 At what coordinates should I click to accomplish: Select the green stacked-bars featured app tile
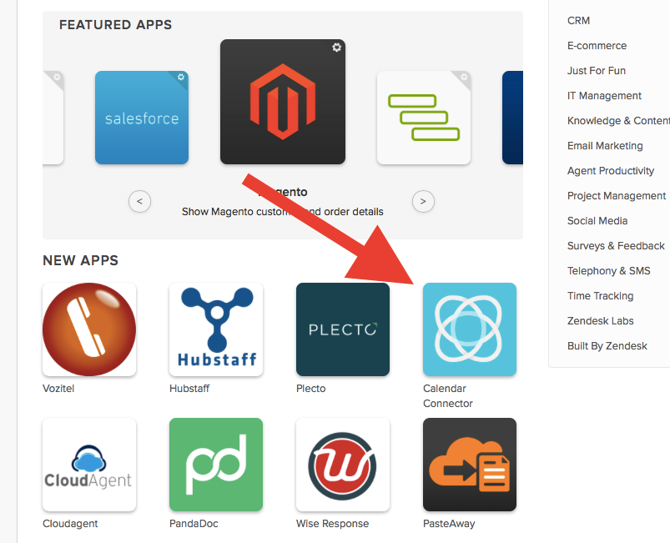(x=424, y=118)
